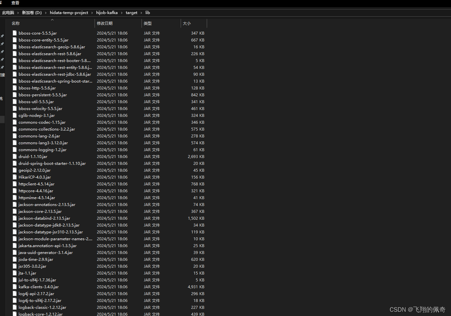Go to hidata-temp-project folder in breadcrumb
The height and width of the screenshot is (316, 451).
[x=69, y=13]
